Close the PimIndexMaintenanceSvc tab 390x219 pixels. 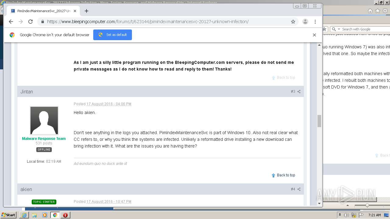75,11
